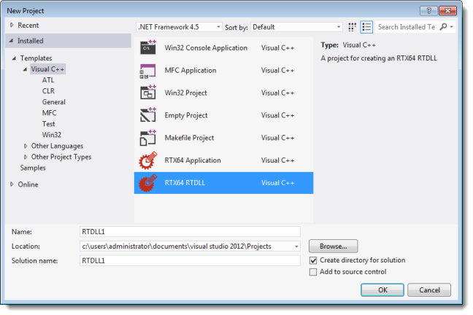The image size is (473, 315).
Task: Click the Browse... button
Action: tap(333, 246)
